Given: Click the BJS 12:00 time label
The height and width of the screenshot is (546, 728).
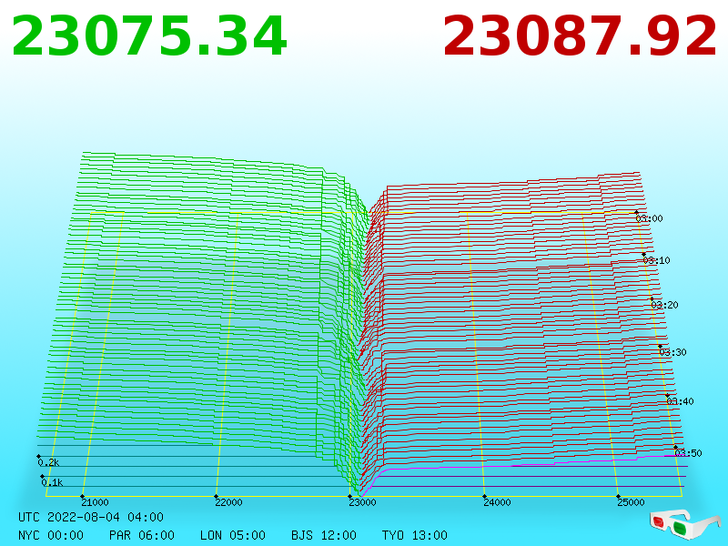Looking at the screenshot, I should pos(324,535).
